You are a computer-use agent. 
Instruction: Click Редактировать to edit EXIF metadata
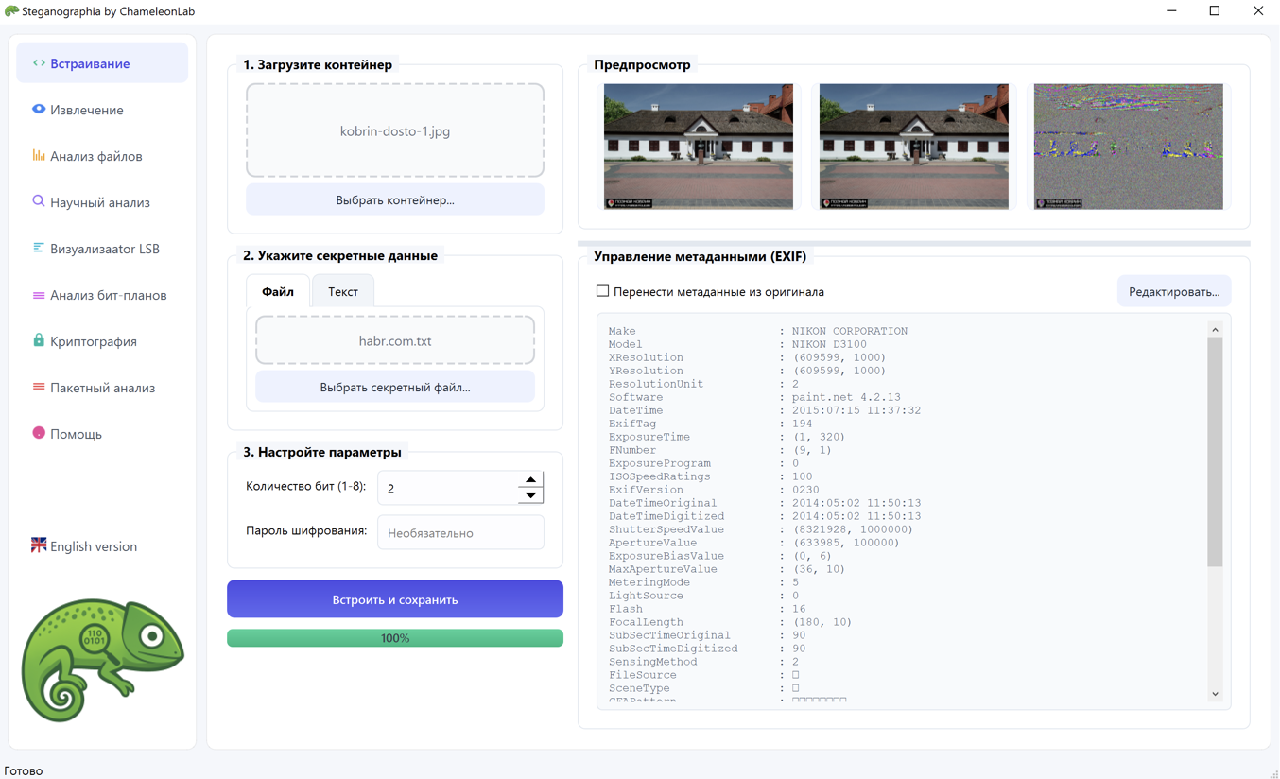(1174, 291)
